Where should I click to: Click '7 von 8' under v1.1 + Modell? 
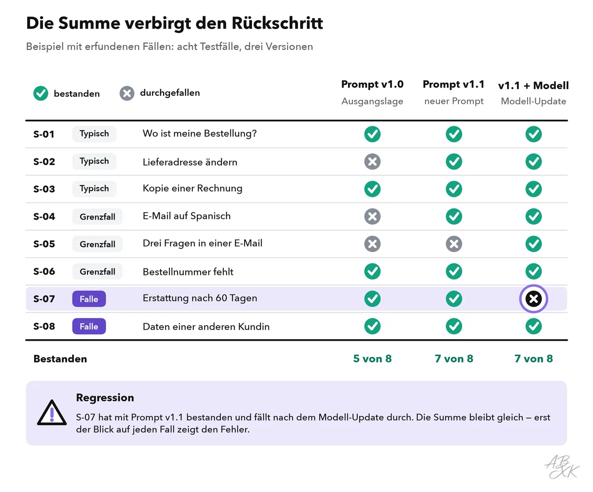tap(534, 358)
